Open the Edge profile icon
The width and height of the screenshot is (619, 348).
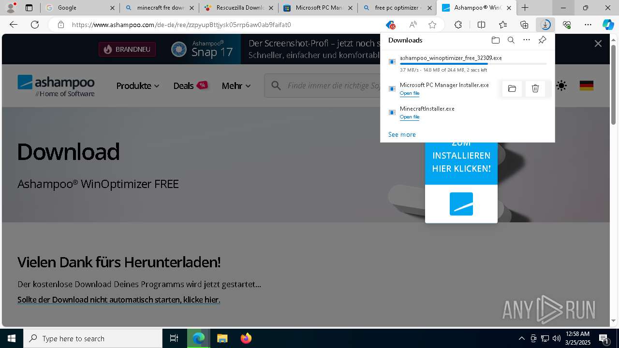click(x=11, y=8)
